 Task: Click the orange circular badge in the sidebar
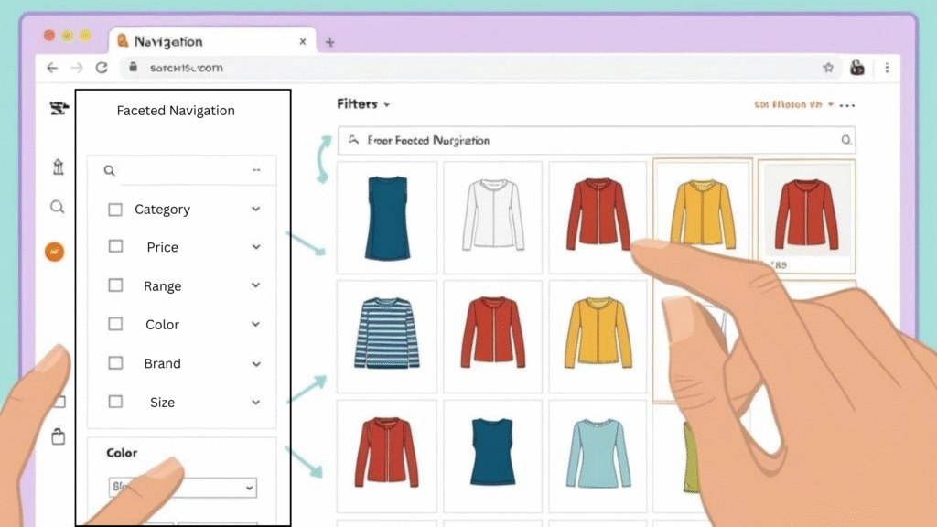click(55, 251)
